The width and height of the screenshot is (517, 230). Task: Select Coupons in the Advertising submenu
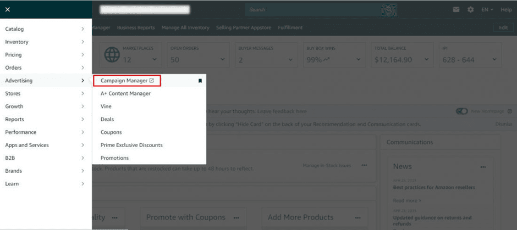point(111,132)
